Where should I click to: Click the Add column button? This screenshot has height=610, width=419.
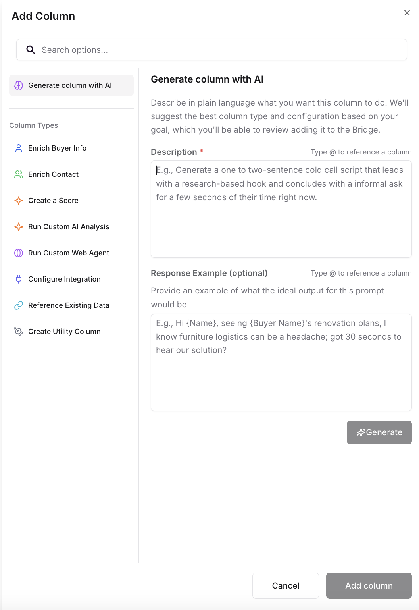[x=369, y=585]
